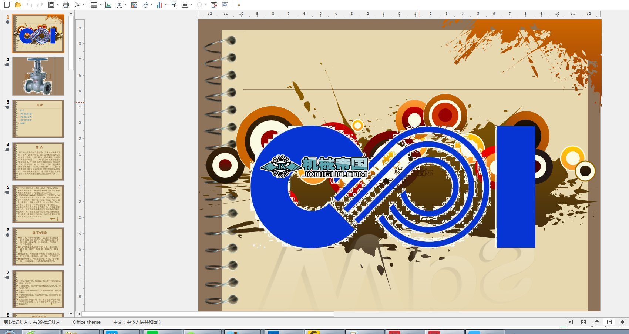
Task: Click the Office theme status label
Action: (87, 322)
